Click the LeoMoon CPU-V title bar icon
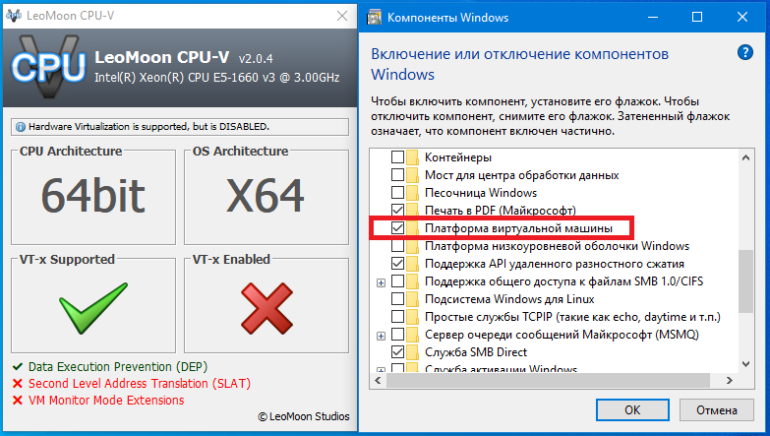Screen dimensions: 770x436 14,17
